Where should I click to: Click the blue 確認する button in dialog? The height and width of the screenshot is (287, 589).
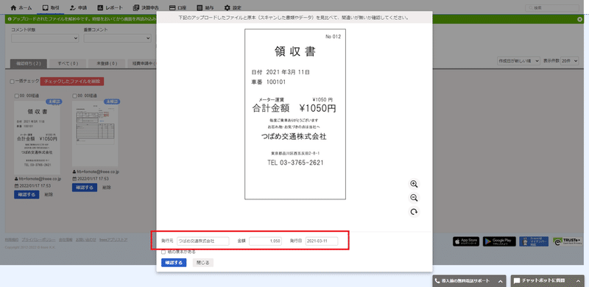pyautogui.click(x=174, y=263)
